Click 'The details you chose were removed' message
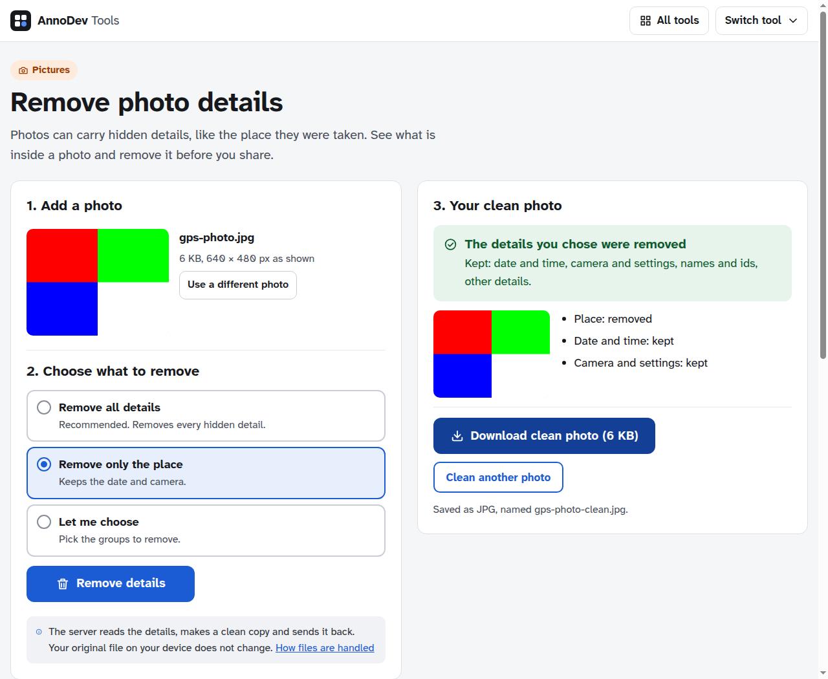828x679 pixels. pos(575,244)
